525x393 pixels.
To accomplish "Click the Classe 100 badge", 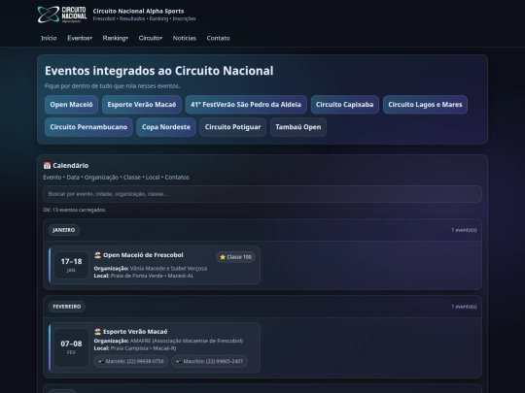I will pyautogui.click(x=235, y=257).
